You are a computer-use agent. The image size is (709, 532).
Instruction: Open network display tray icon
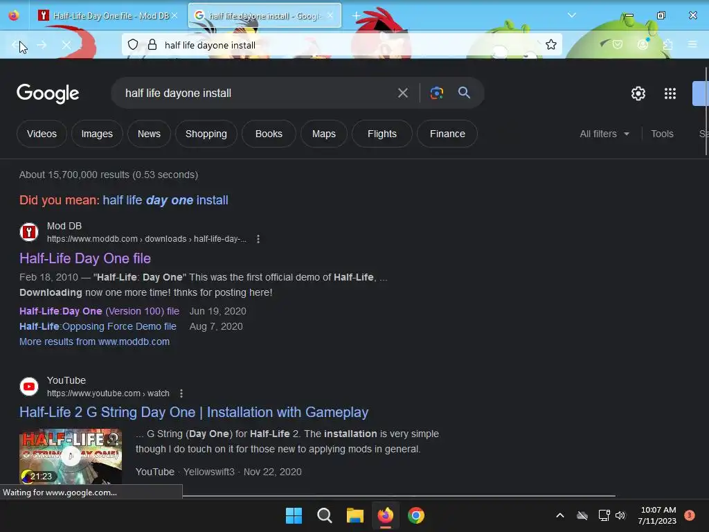click(x=604, y=515)
